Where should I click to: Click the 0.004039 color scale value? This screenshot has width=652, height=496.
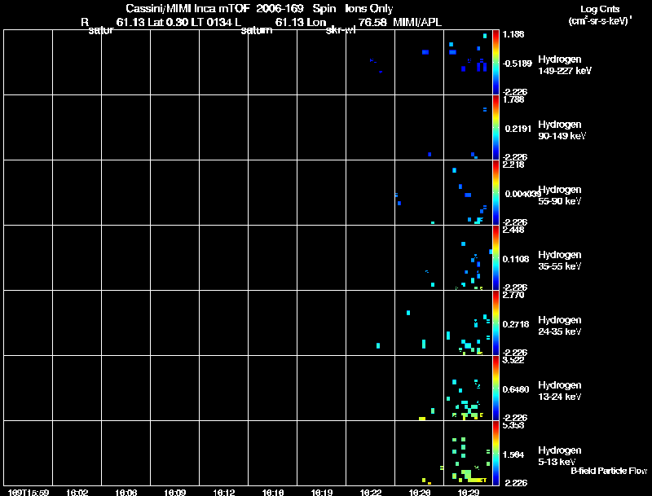click(522, 194)
